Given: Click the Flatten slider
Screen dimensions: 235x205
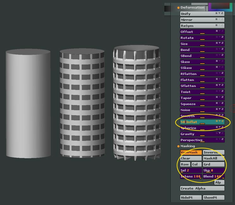Looking at the screenshot, I should click(x=202, y=80).
